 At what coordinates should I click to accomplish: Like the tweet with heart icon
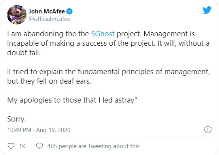11,146
